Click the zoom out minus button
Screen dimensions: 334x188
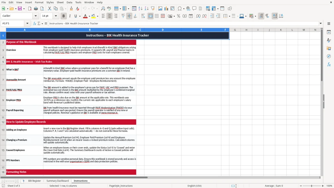point(300,186)
